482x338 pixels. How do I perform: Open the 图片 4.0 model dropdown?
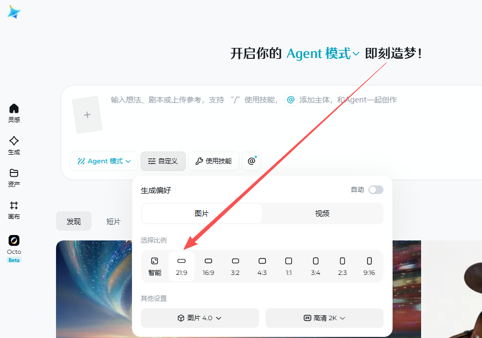[200, 318]
